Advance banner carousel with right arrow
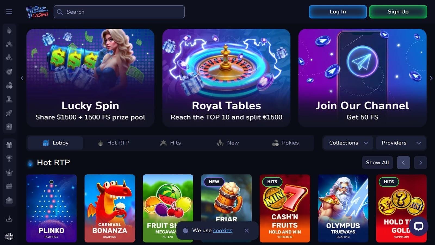The width and height of the screenshot is (435, 245). [431, 78]
